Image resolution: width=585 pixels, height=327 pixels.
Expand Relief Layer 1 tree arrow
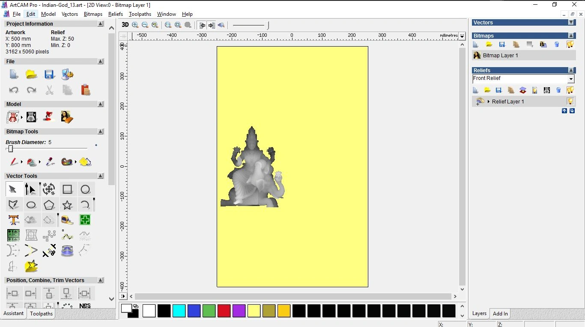pyautogui.click(x=488, y=102)
